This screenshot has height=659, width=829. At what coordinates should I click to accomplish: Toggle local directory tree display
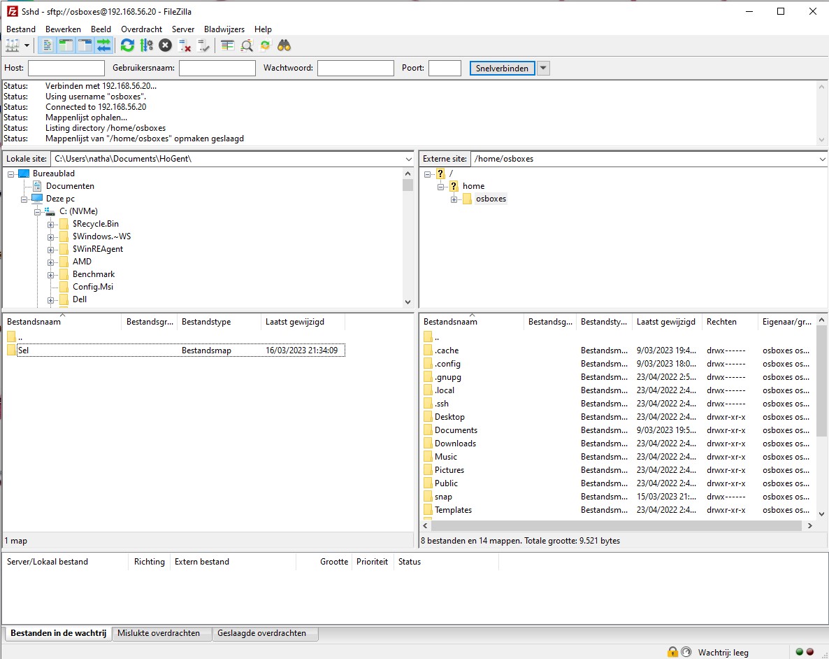click(66, 45)
